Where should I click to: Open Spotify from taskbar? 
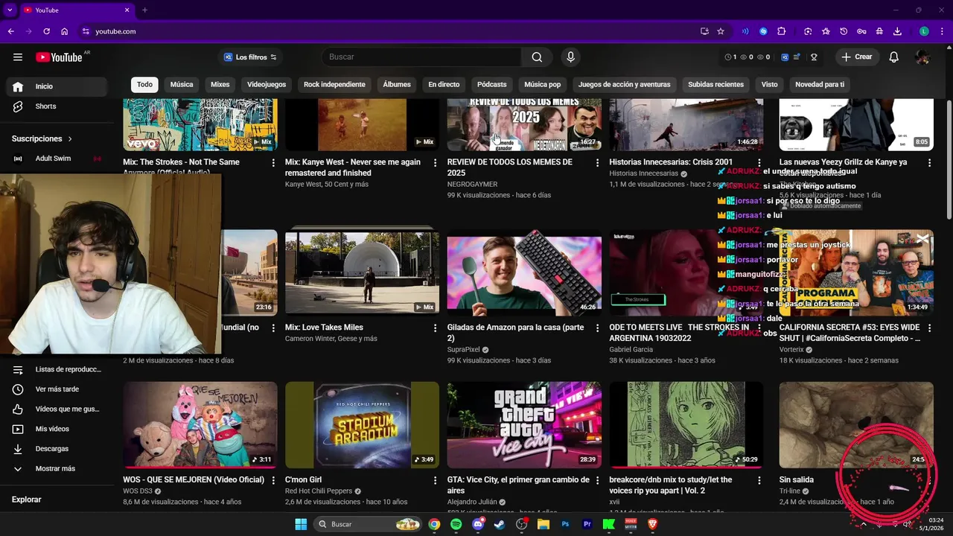[x=456, y=524]
